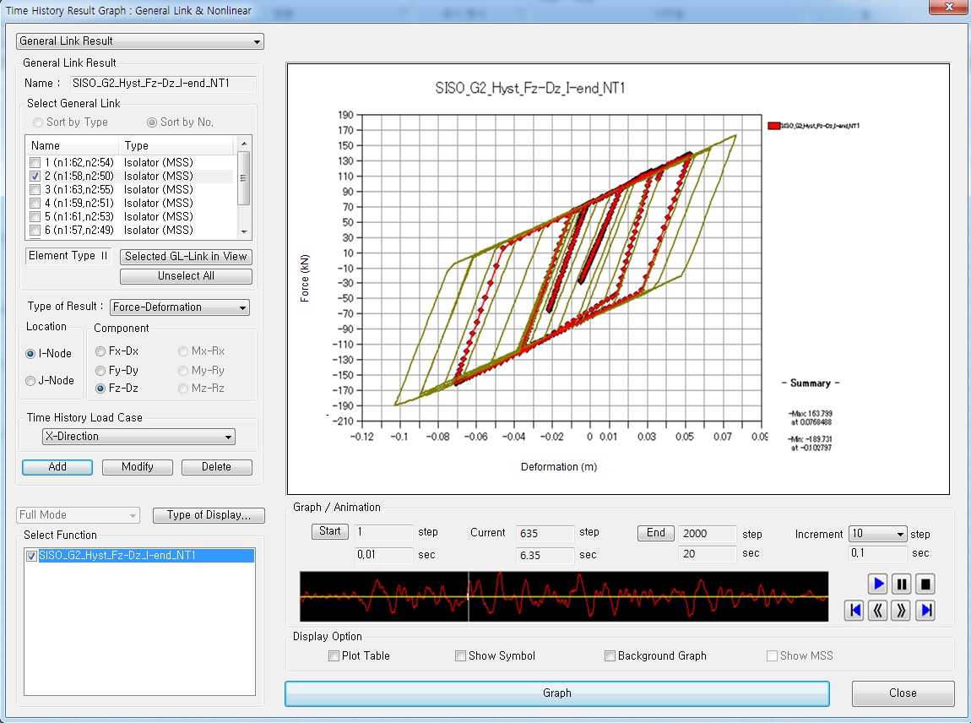The height and width of the screenshot is (723, 971).
Task: Open the General Link Result dropdown
Action: pyautogui.click(x=255, y=41)
